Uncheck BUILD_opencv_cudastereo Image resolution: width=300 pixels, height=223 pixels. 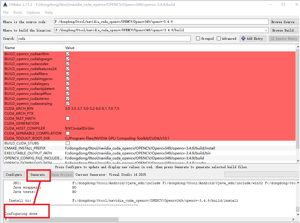(68, 99)
